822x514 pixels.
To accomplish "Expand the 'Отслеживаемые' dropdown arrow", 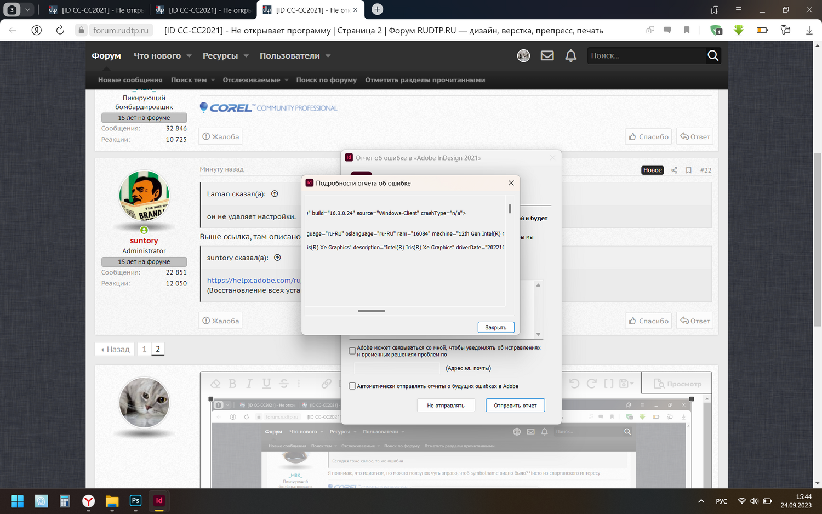I will click(x=286, y=80).
